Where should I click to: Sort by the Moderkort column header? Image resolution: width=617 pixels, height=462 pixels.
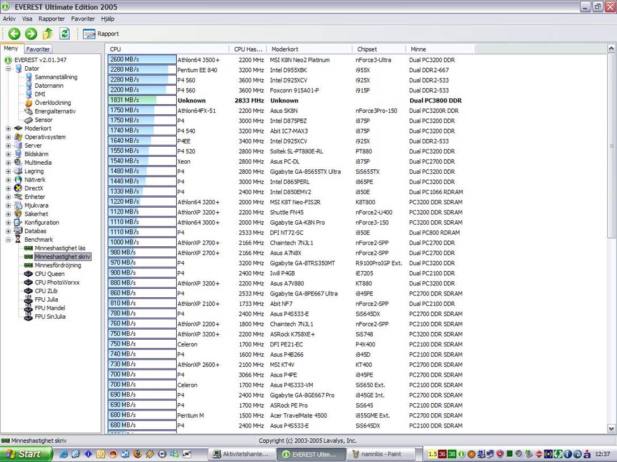pyautogui.click(x=310, y=49)
